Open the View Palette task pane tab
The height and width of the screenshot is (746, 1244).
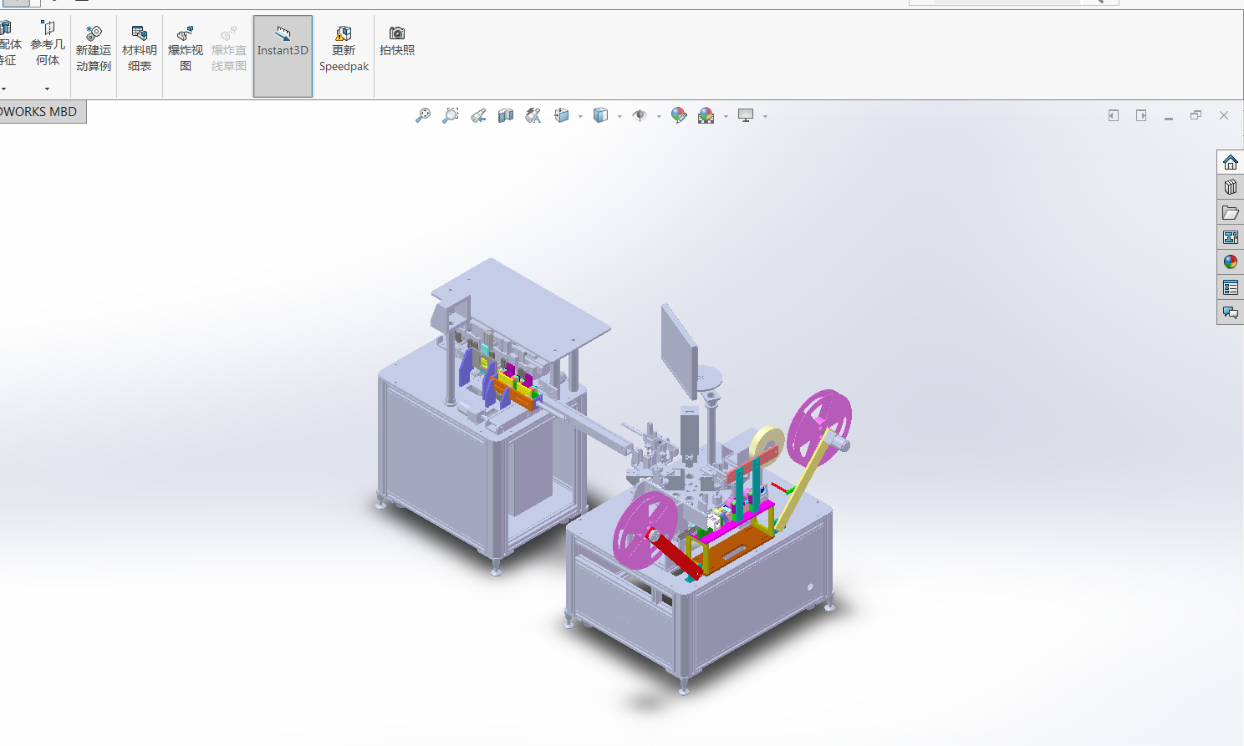(x=1230, y=237)
